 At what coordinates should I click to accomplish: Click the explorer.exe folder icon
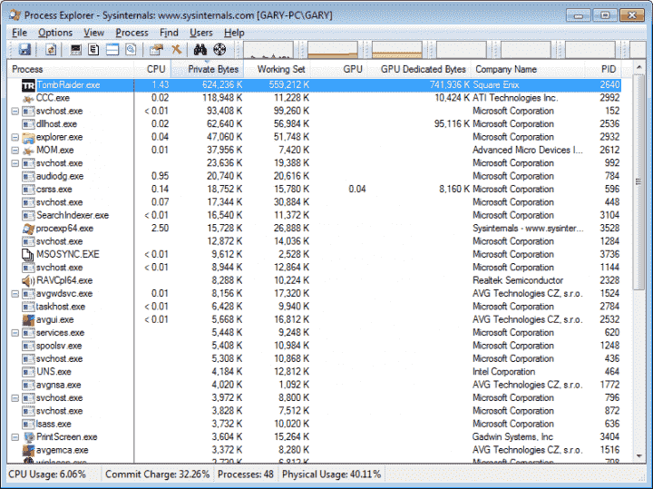click(28, 137)
